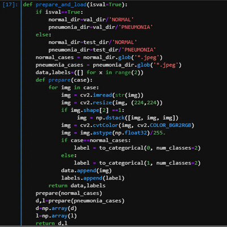Viewport: 227px width, 227px height.
Task: Click the cell execution number [17]
Action: 10,5
